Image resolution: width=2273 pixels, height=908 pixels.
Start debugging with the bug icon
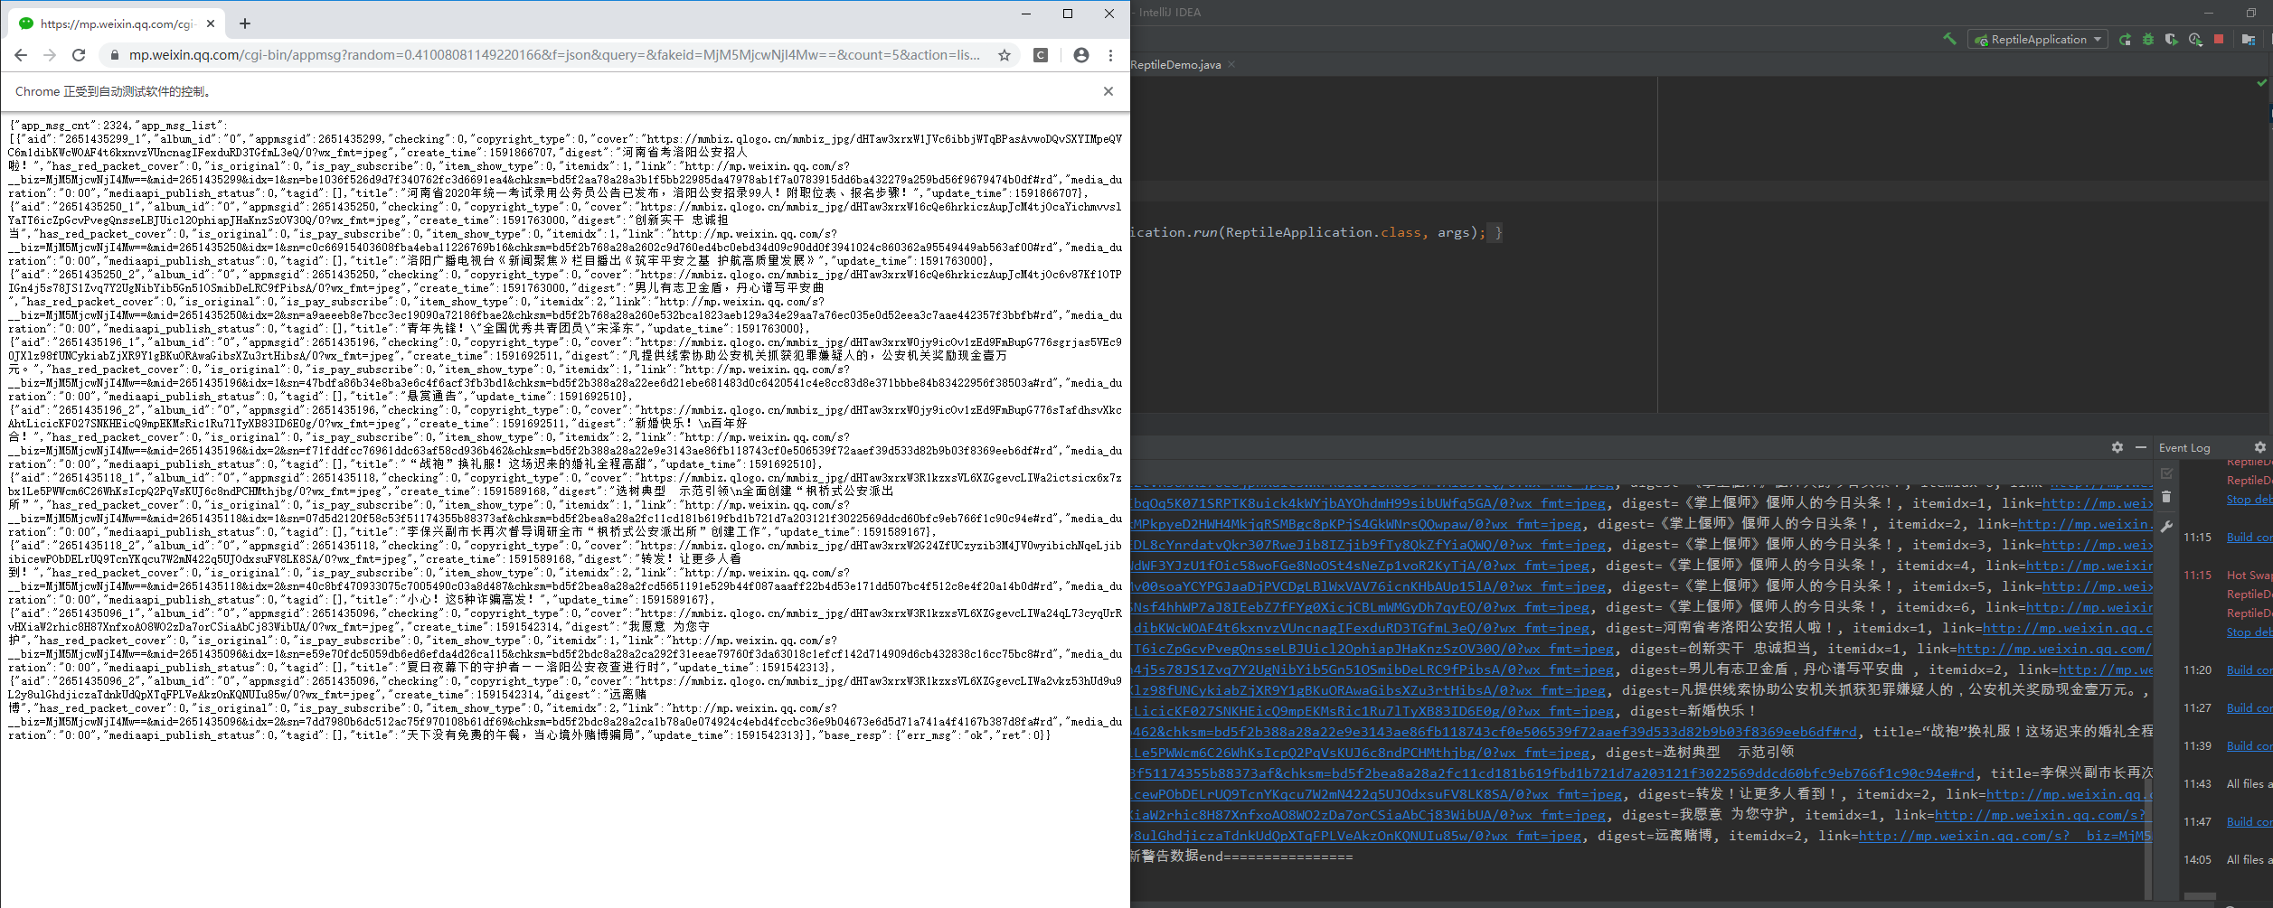point(2148,40)
